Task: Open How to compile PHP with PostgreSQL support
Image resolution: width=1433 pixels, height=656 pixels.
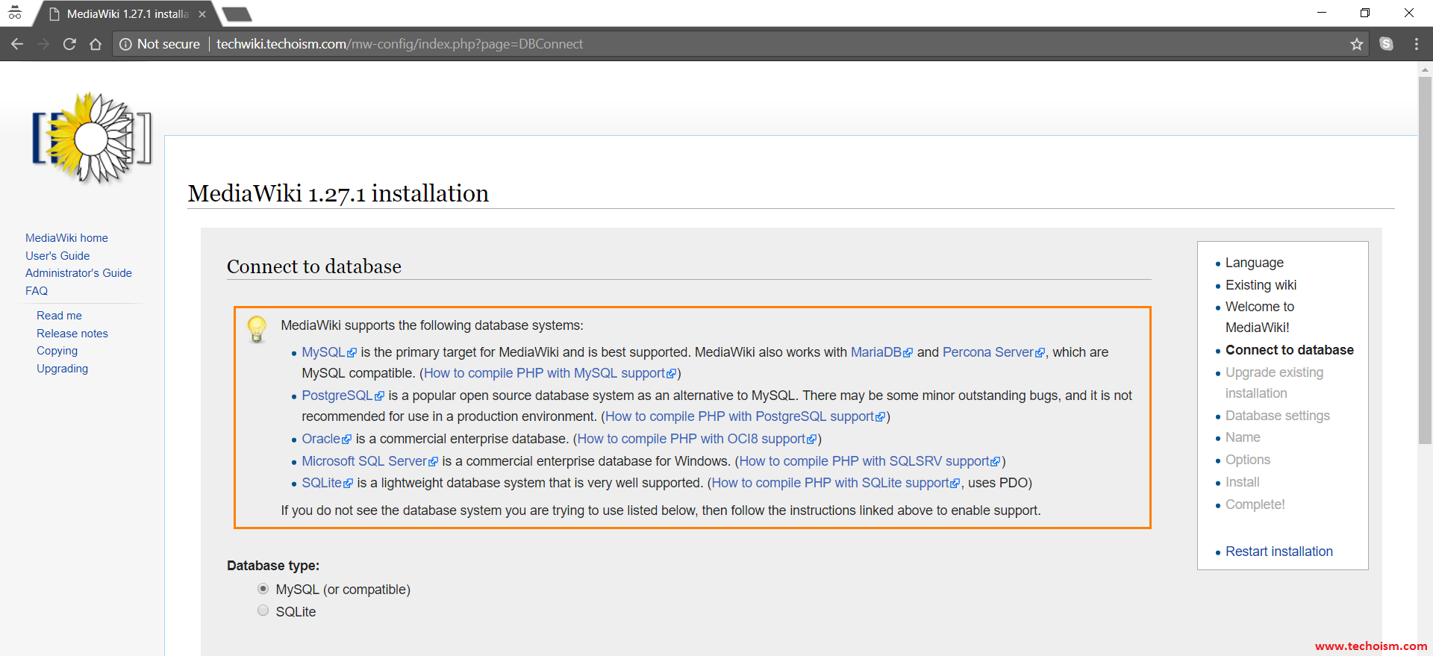Action: (745, 416)
